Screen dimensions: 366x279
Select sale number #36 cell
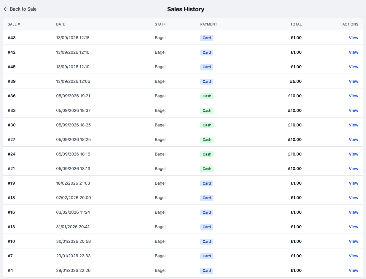tap(12, 96)
